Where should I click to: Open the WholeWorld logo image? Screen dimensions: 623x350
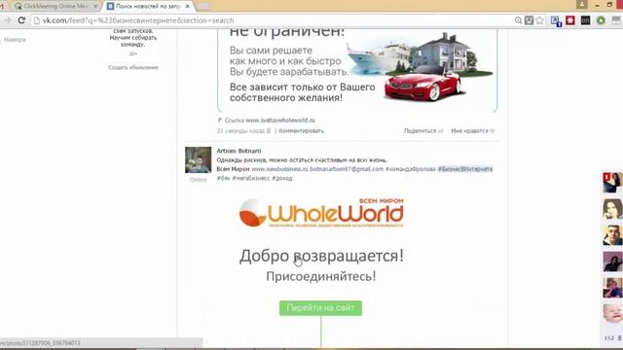(321, 213)
